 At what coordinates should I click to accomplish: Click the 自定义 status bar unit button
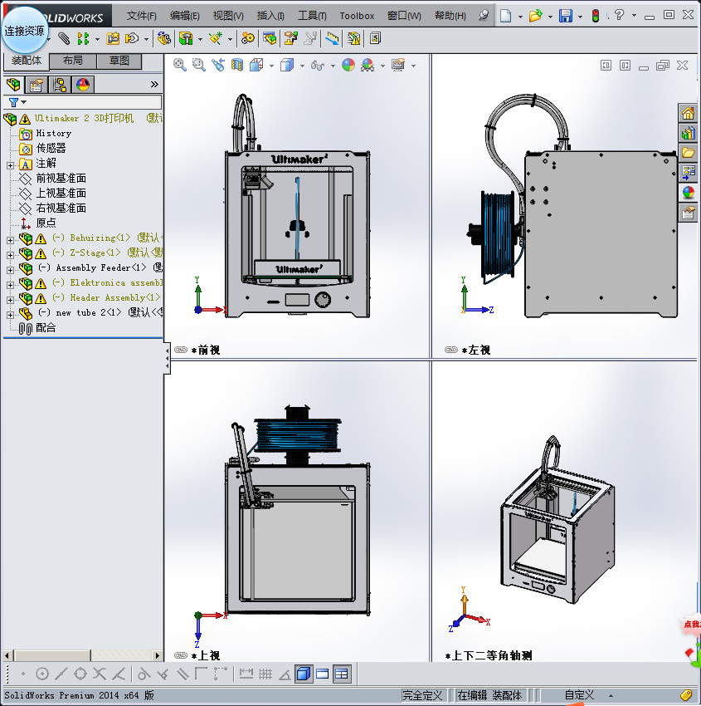point(580,695)
